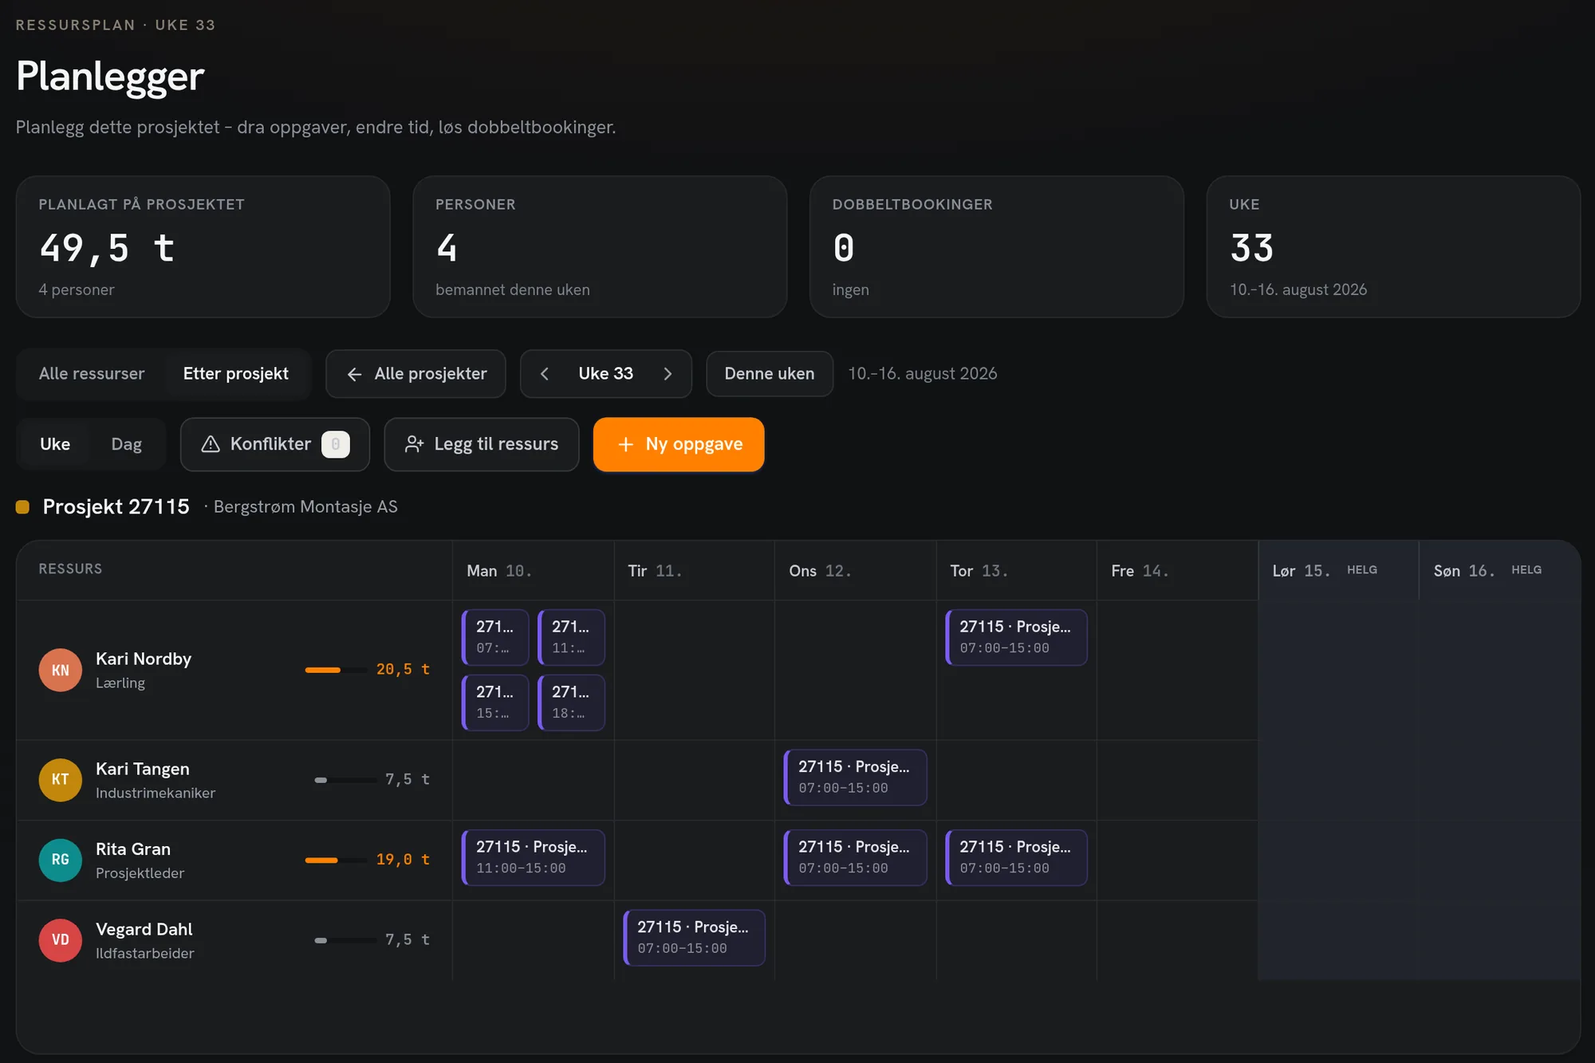The width and height of the screenshot is (1595, 1063).
Task: Jump to Denne uken
Action: 770,374
